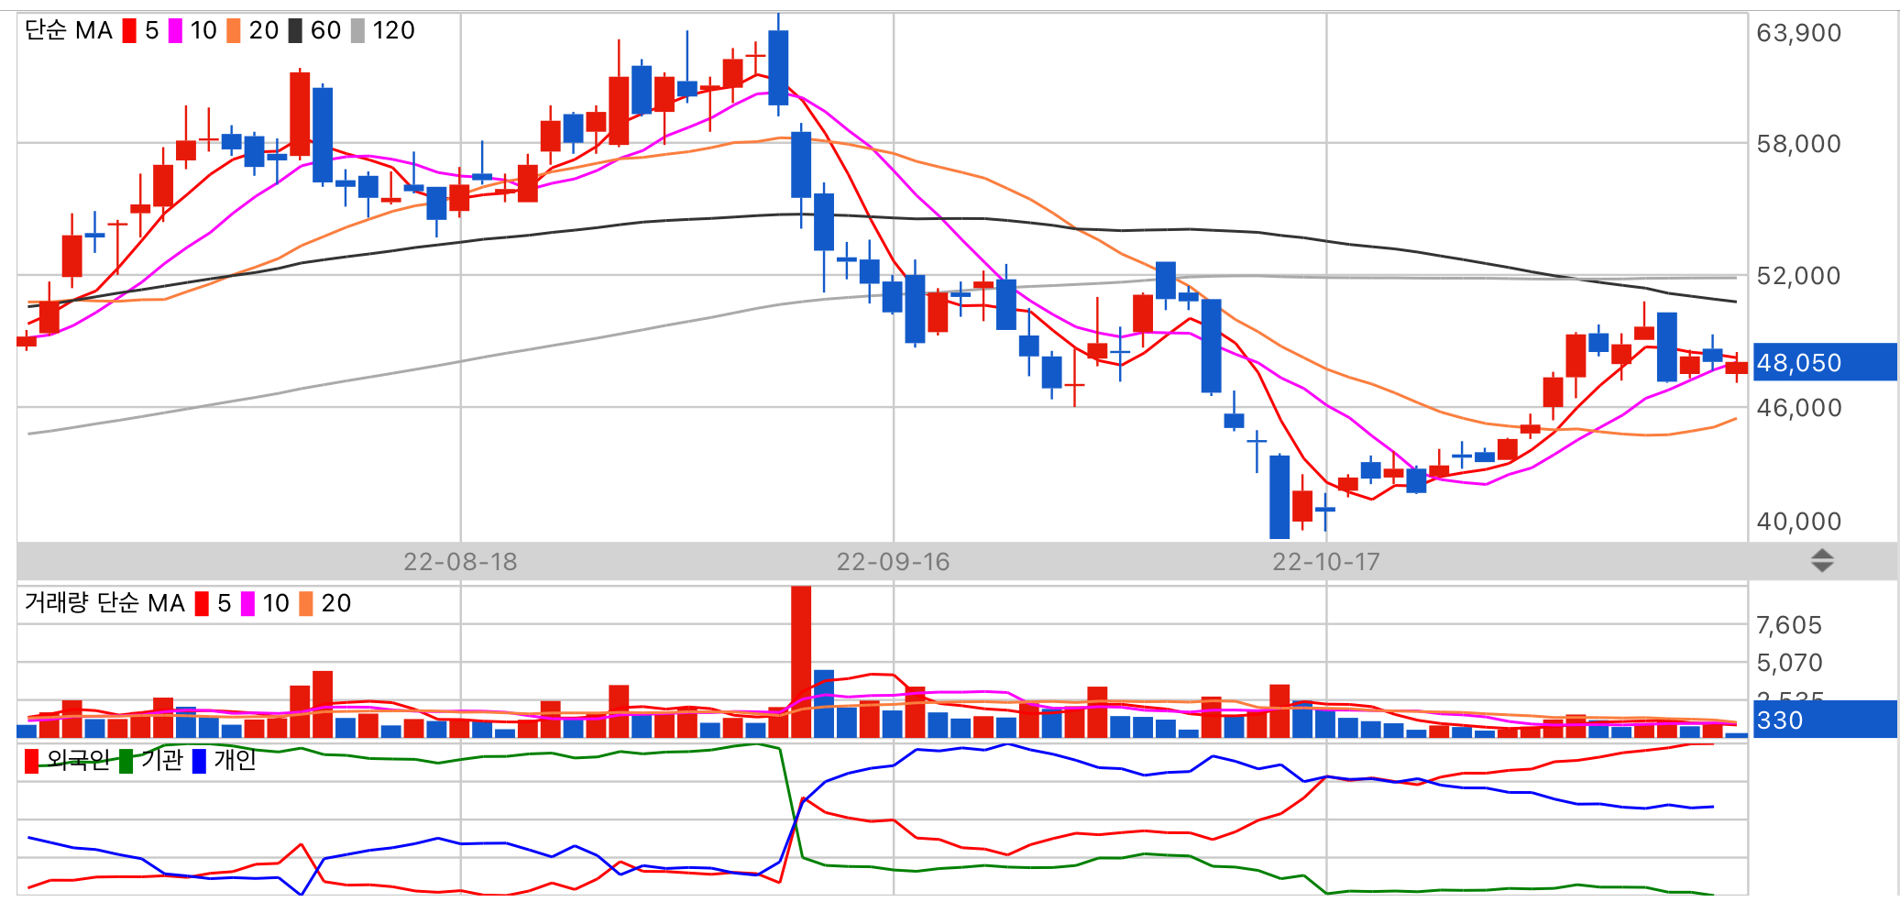Viewport: 1900px width, 913px height.
Task: Click the 7,605 volume axis label
Action: click(1789, 625)
